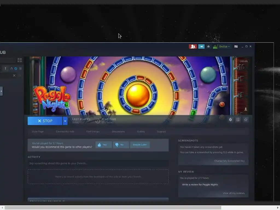Open the Find Groups tab
Viewport: 280px width, 210px height.
(x=93, y=132)
